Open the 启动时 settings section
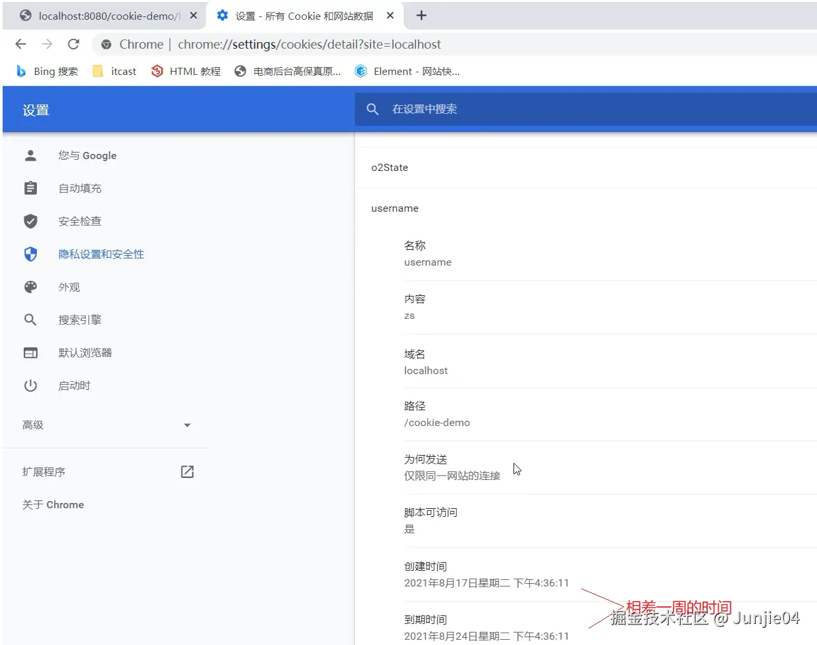Viewport: 817px width, 645px height. 74,385
